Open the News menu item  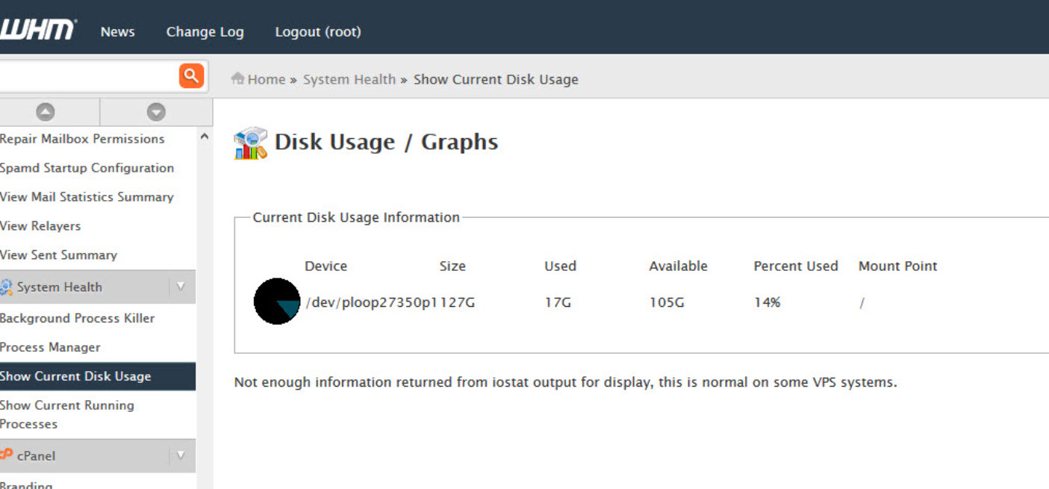117,32
